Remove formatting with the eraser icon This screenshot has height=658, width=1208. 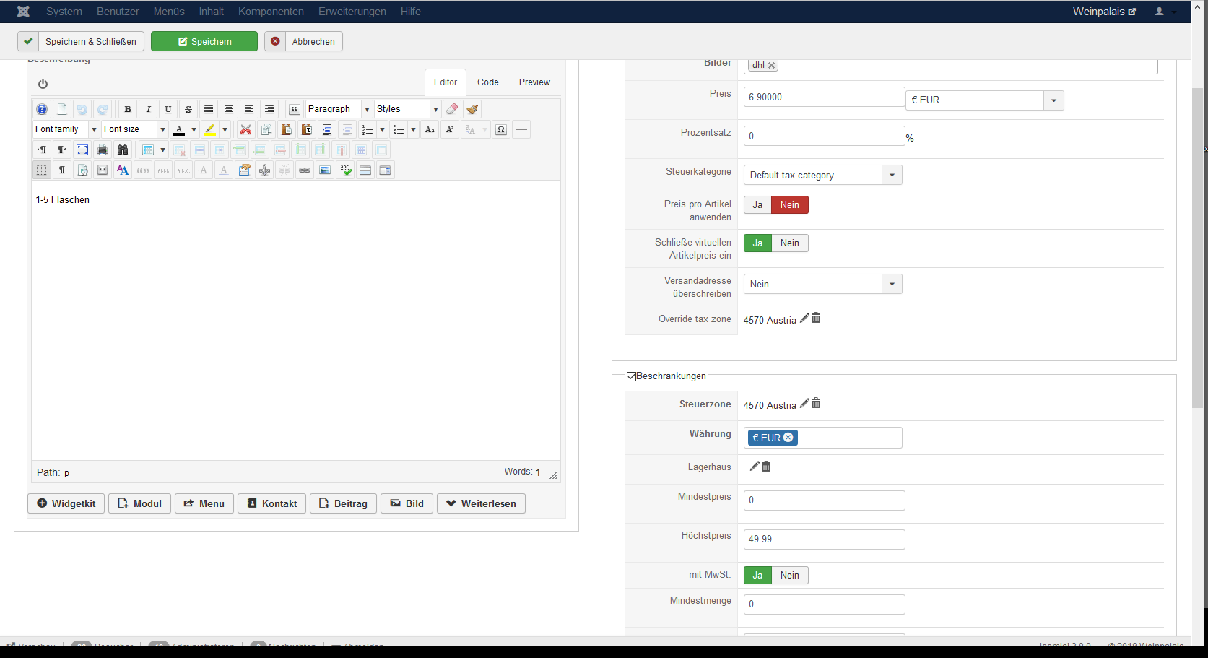(x=452, y=109)
